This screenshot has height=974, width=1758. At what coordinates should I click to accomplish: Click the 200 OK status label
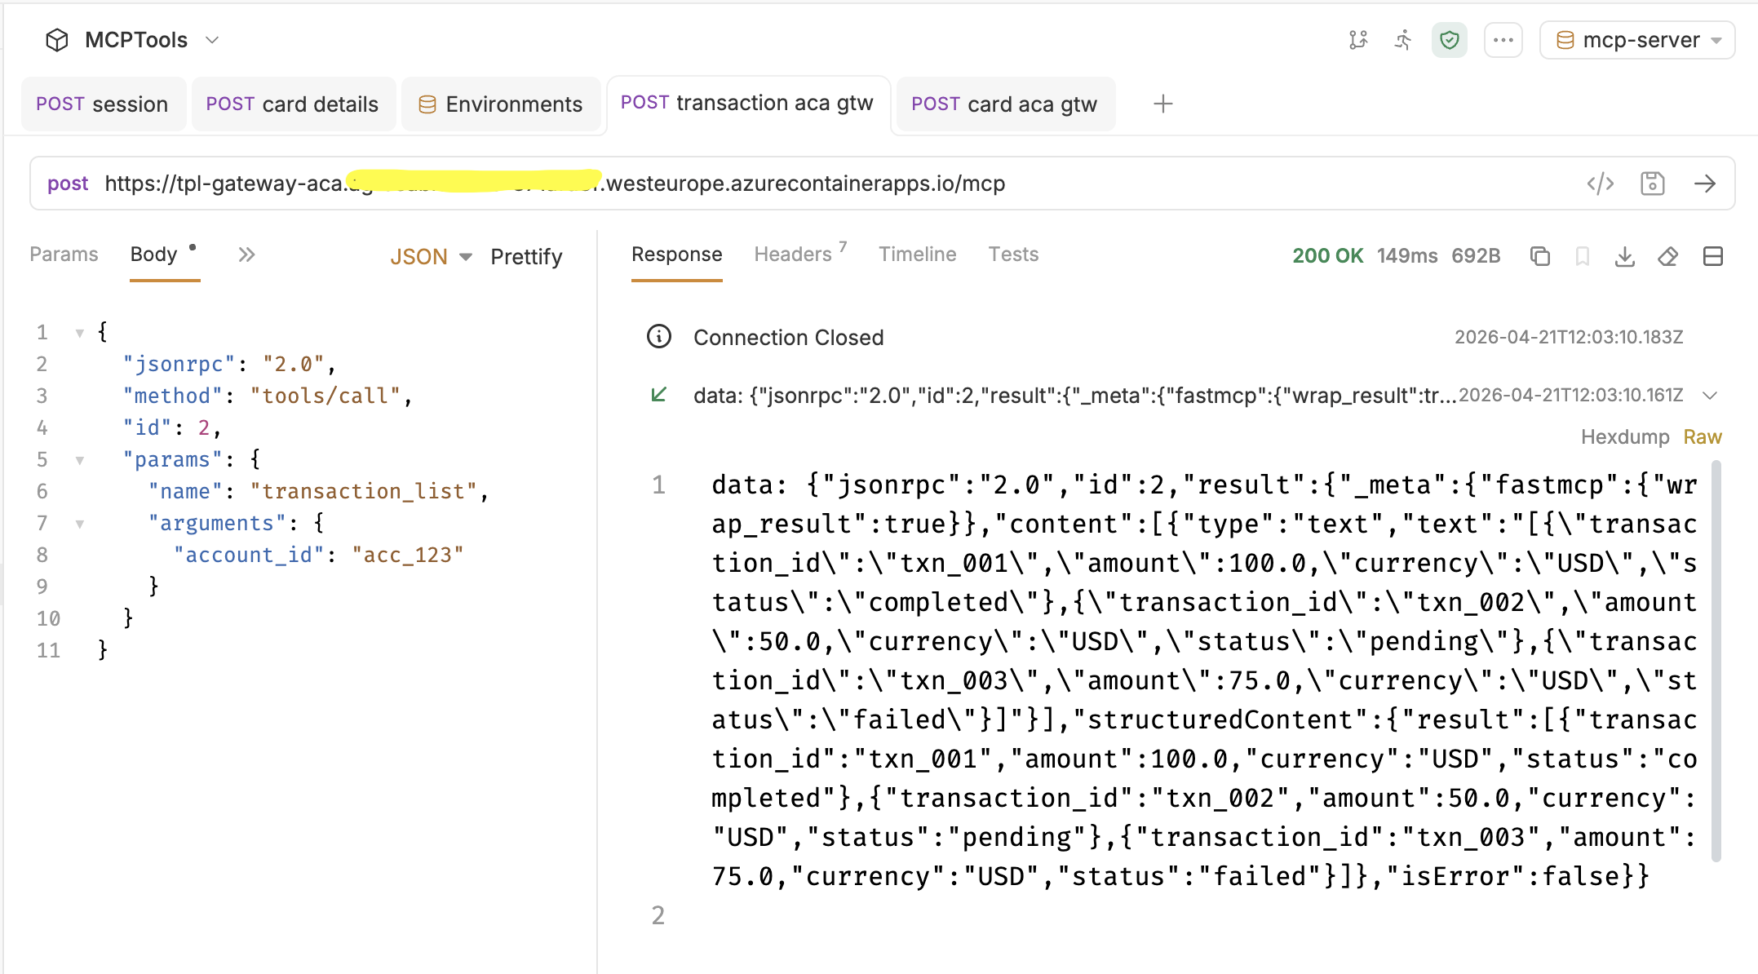pos(1328,256)
